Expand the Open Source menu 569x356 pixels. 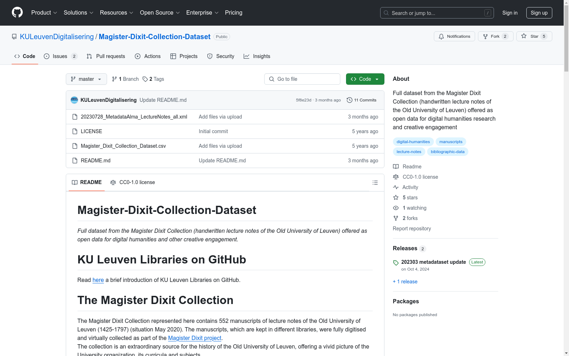[160, 13]
